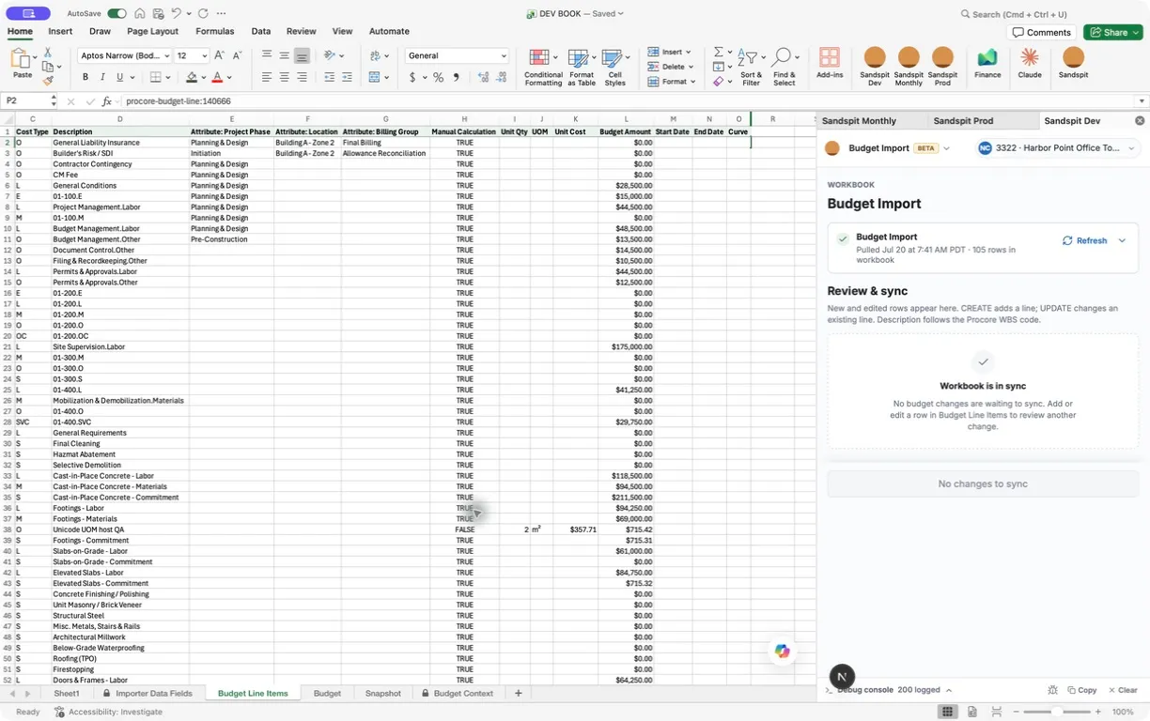Launch the Sandspit Dev add-in
1150x721 pixels.
pyautogui.click(x=875, y=67)
